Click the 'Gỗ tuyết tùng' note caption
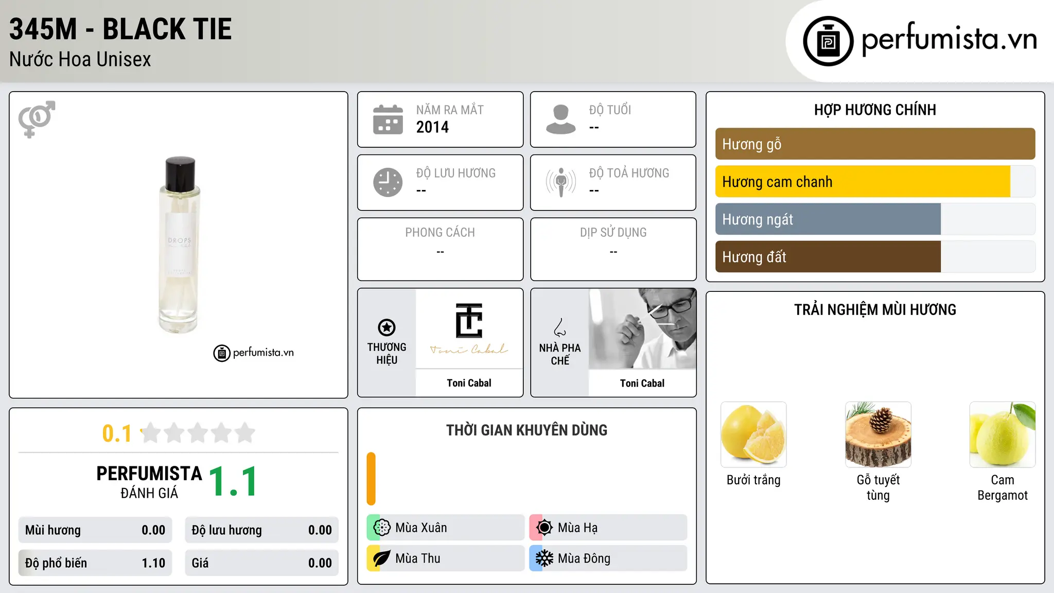The image size is (1054, 593). point(878,487)
